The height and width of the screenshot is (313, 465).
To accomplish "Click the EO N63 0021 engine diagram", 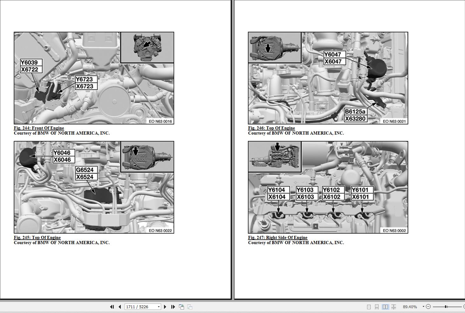I will tap(328, 78).
